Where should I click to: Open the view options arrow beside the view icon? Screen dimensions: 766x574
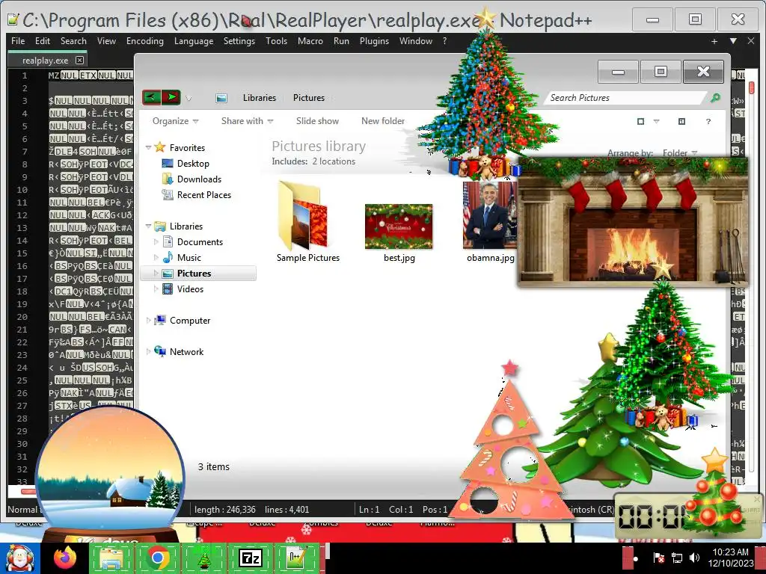657,121
